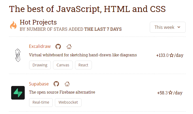Click the flame icon beside Hot Projects

[x=13, y=25]
